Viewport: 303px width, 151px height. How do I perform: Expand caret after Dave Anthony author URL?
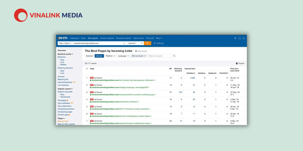tap(138, 102)
